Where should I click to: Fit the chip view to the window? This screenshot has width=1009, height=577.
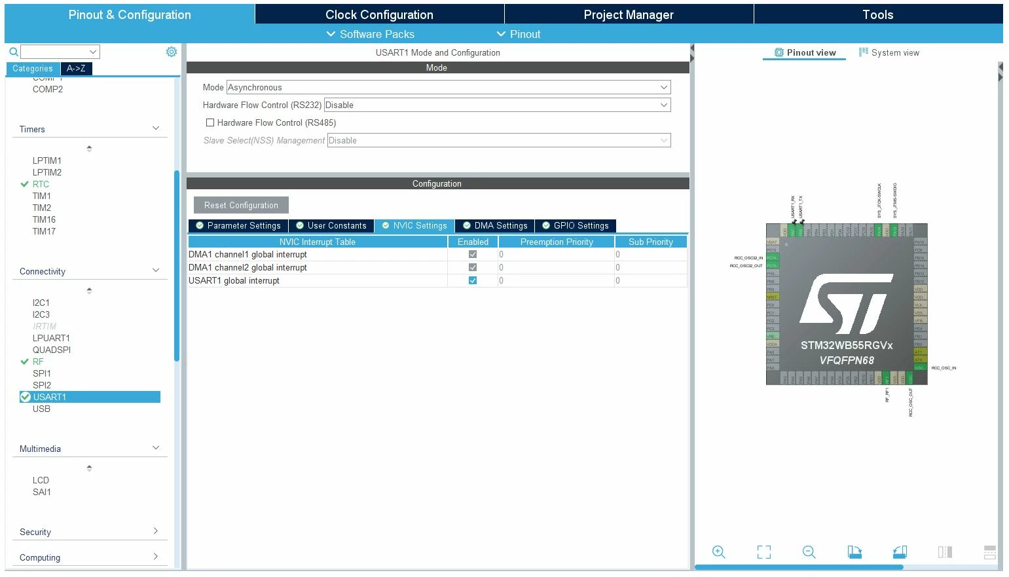point(764,552)
